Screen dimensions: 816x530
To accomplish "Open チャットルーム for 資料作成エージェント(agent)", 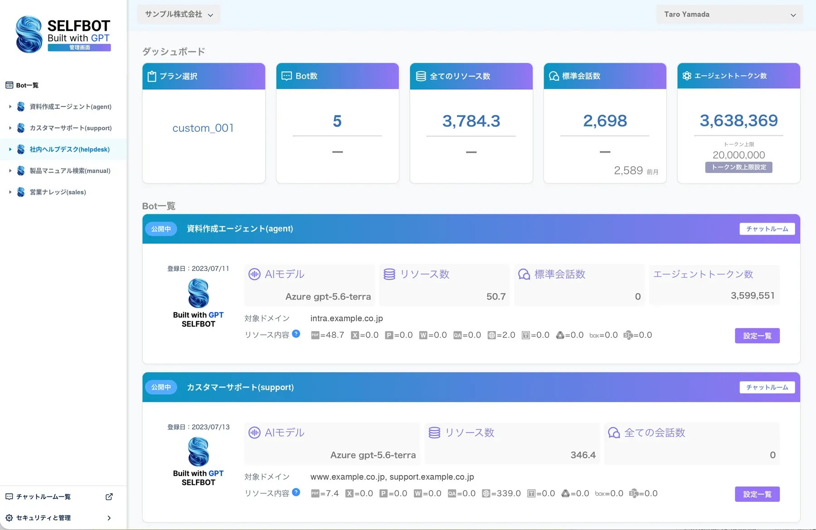I will [x=767, y=229].
